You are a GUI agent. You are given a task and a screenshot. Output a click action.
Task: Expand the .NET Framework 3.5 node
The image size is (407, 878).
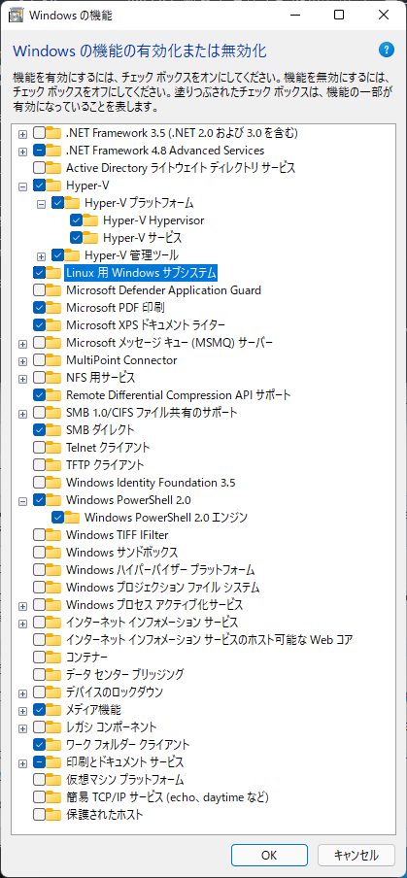[23, 134]
